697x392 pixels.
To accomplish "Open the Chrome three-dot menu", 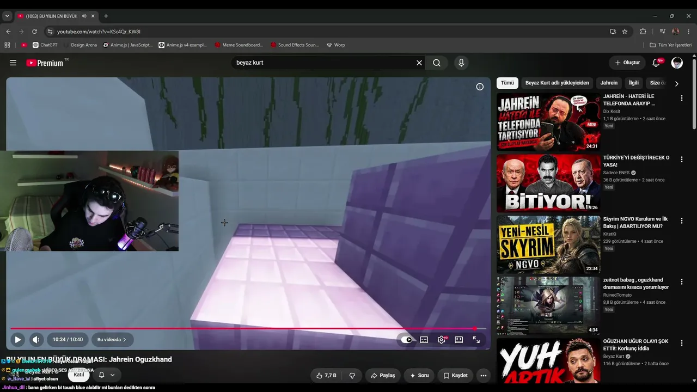I will [x=689, y=32].
